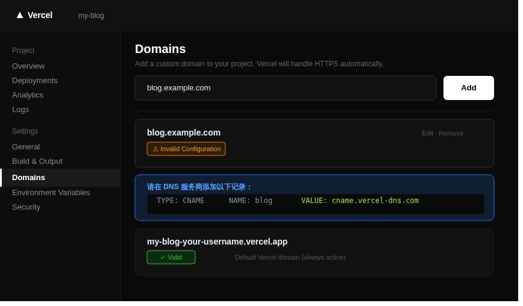Click Edit for blog.example.com
This screenshot has width=523, height=306.
click(427, 133)
